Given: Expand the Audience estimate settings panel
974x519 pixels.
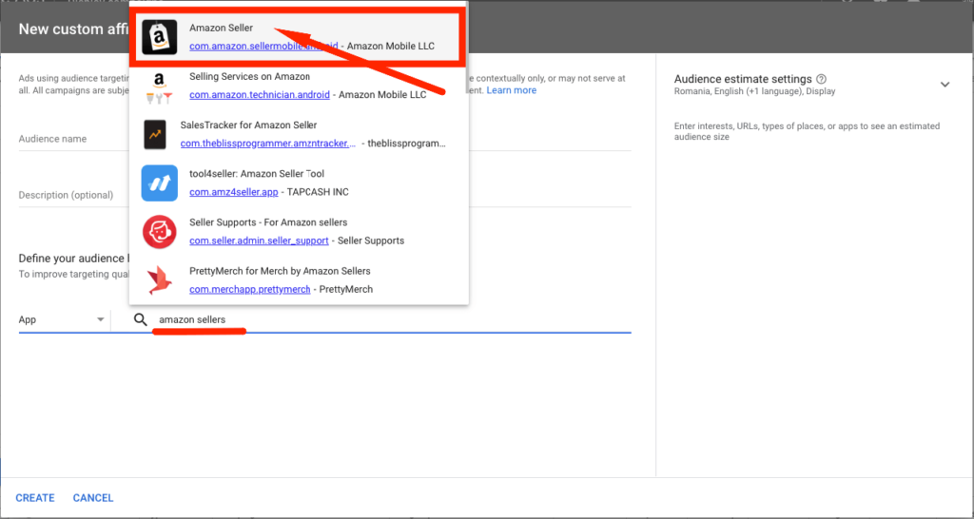Looking at the screenshot, I should click(x=945, y=85).
